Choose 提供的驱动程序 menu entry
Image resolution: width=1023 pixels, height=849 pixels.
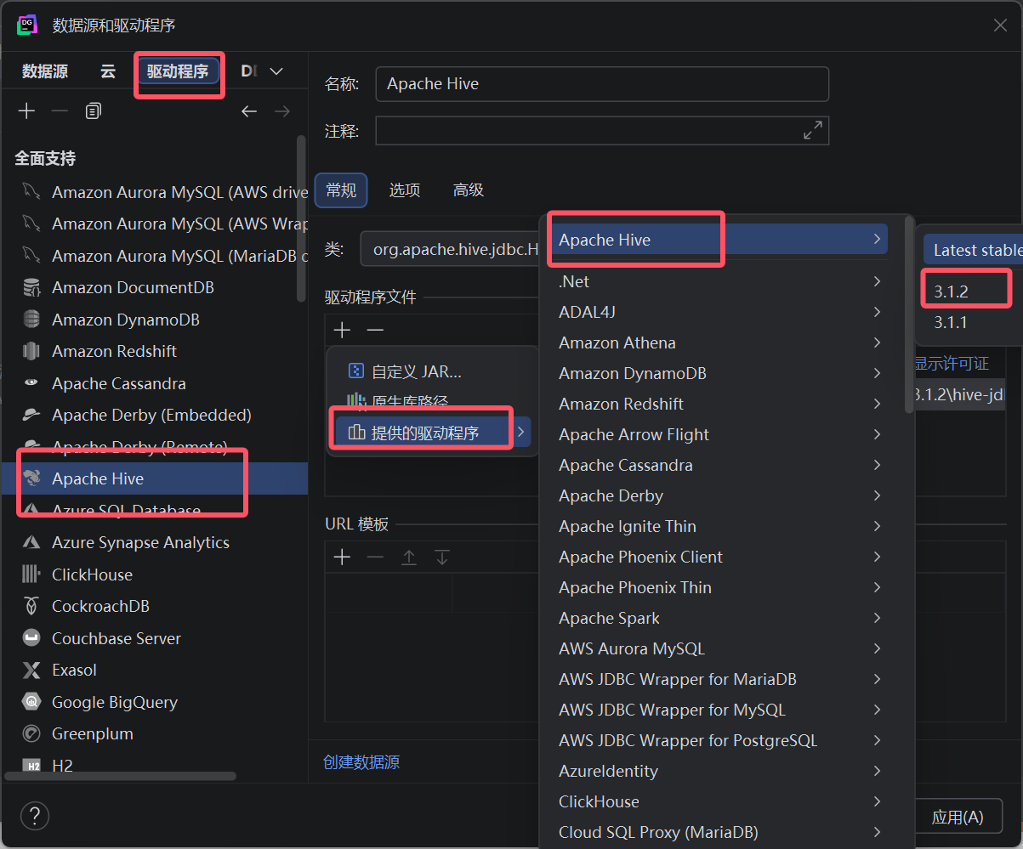click(x=432, y=433)
